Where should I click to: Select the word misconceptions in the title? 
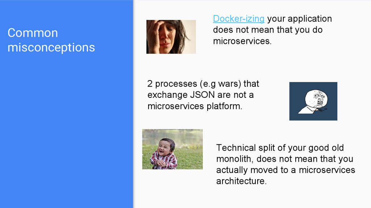(51, 47)
